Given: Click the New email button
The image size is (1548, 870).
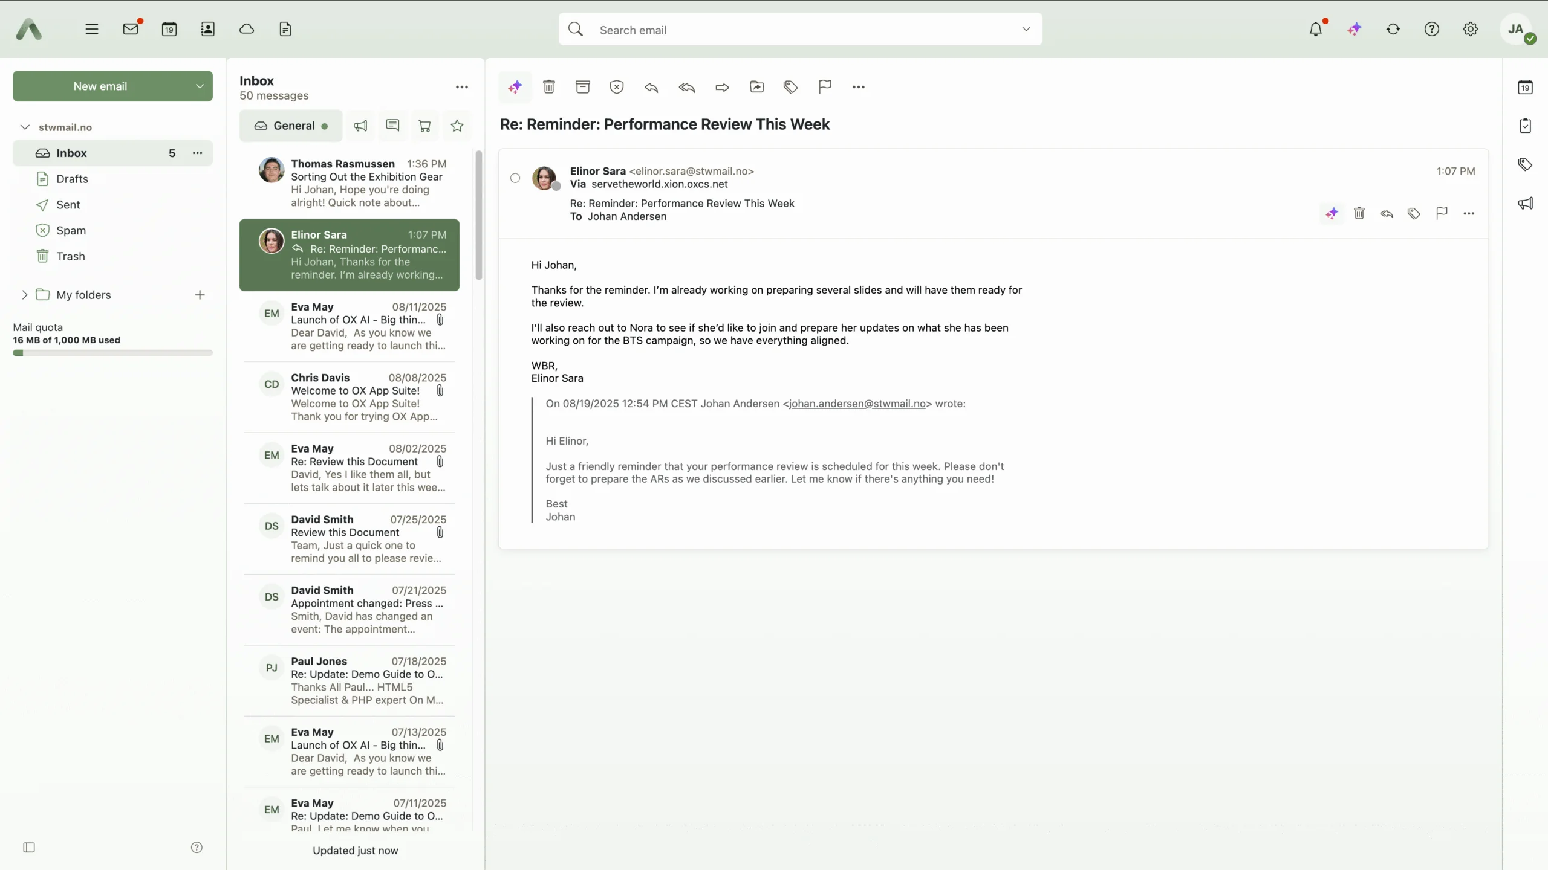Looking at the screenshot, I should [100, 86].
